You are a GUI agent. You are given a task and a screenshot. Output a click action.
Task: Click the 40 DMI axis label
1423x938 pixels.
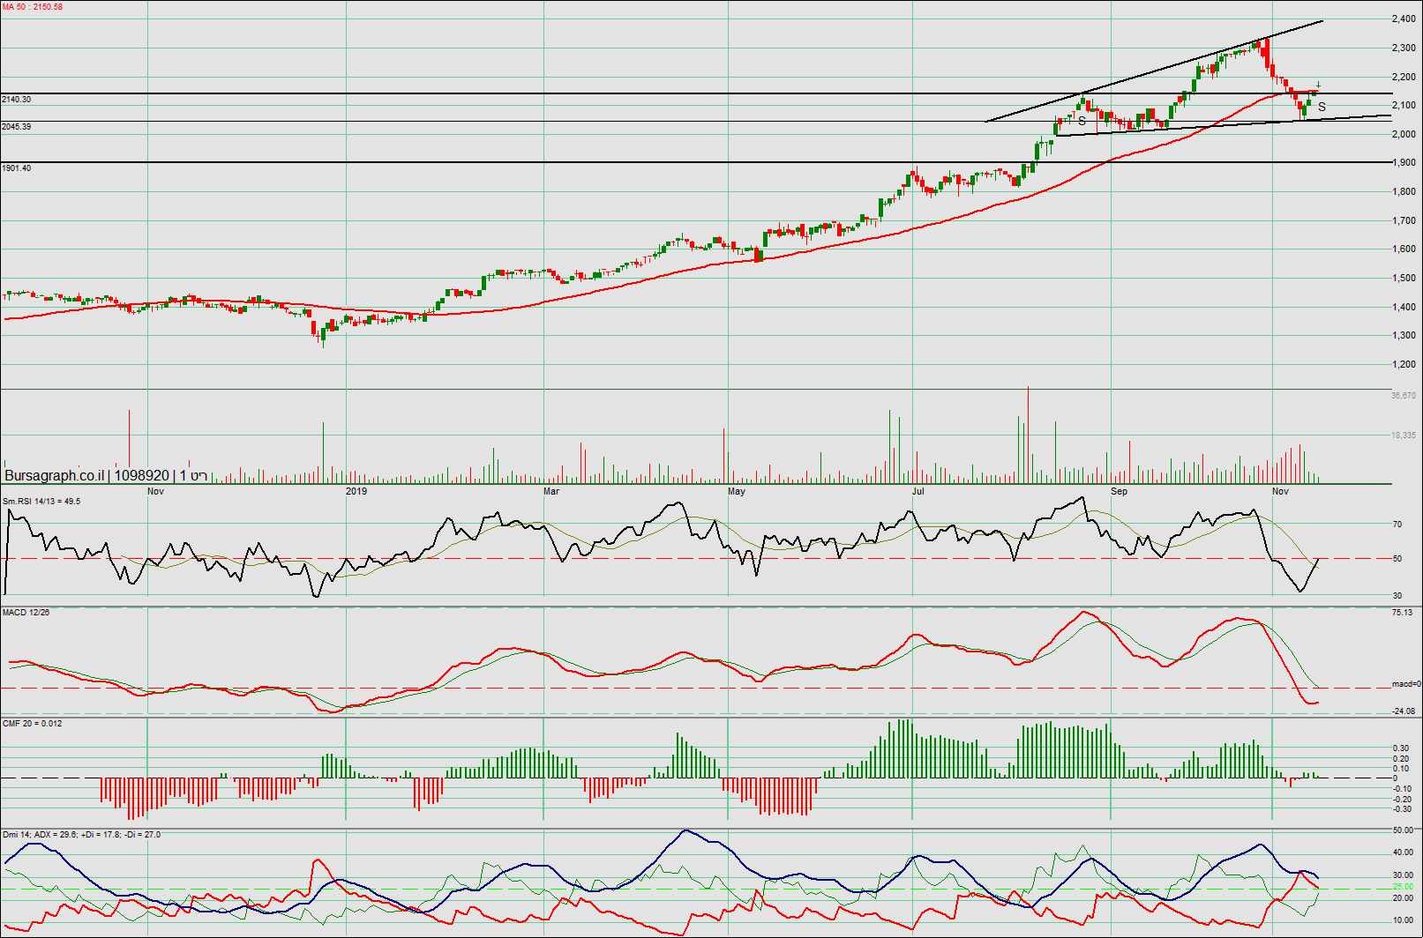point(1403,852)
